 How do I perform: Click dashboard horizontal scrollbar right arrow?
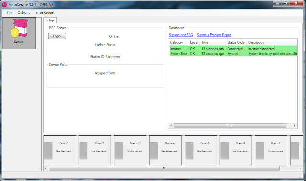coord(295,126)
